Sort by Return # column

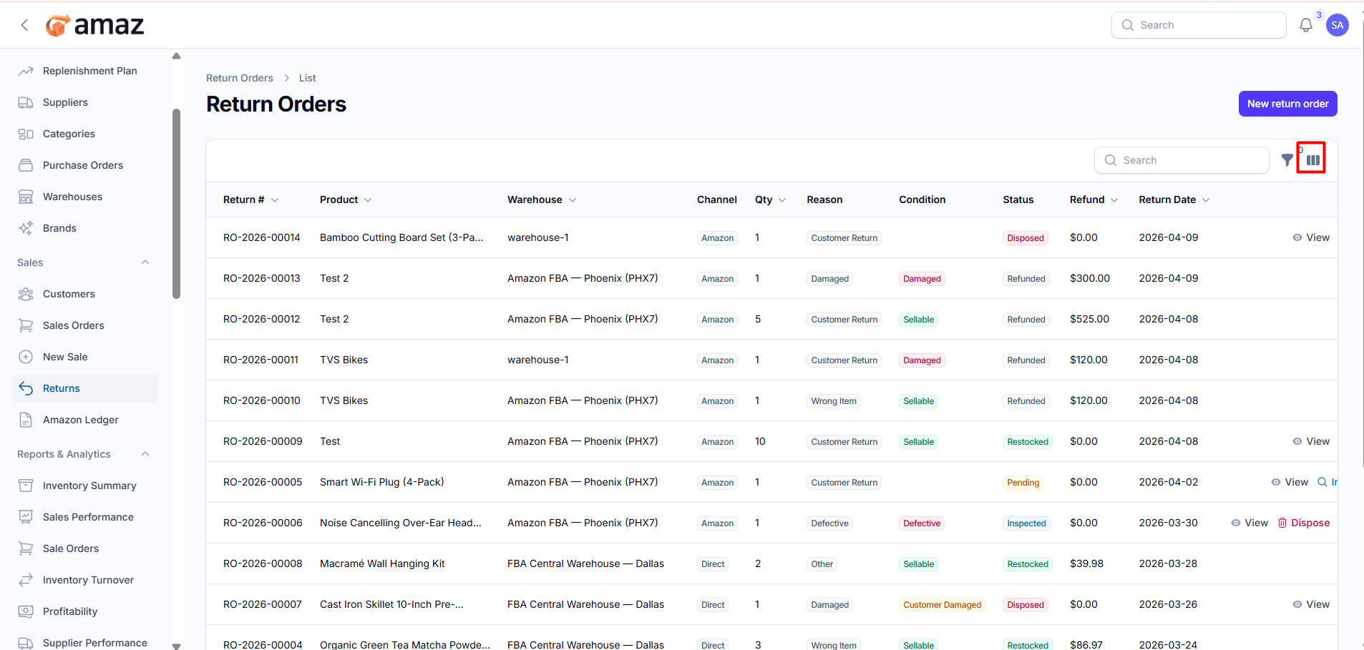250,200
